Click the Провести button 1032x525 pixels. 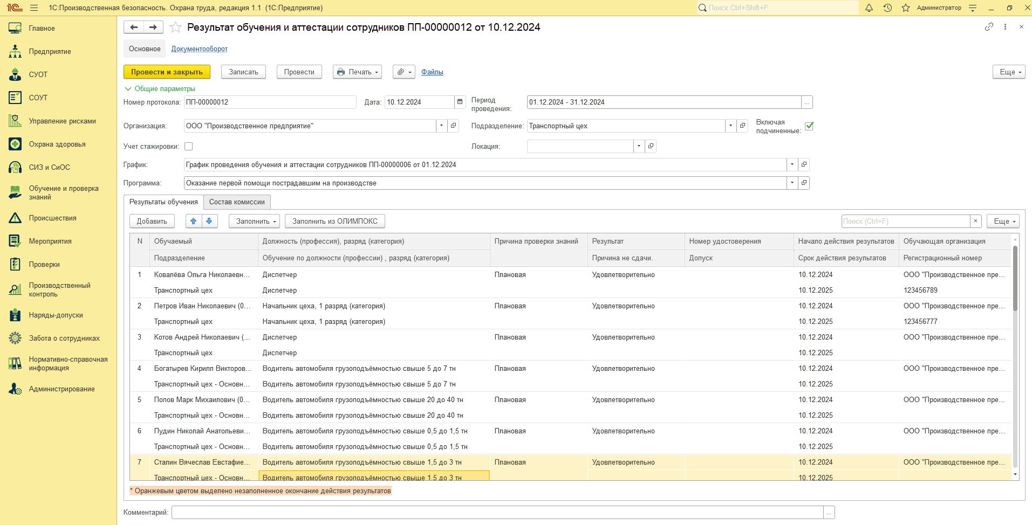click(299, 72)
